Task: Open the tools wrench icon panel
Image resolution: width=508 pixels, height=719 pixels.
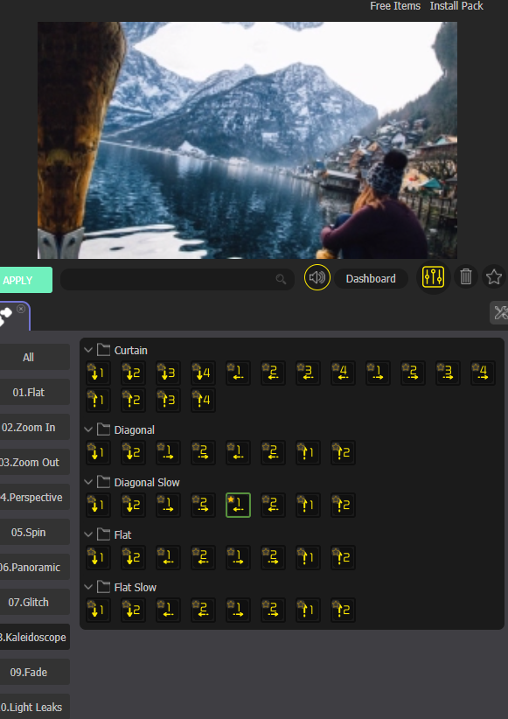Action: coord(500,313)
